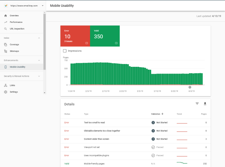Collapse the Enhancements section
Image resolution: width=225 pixels, height=167 pixels.
(x=39, y=60)
